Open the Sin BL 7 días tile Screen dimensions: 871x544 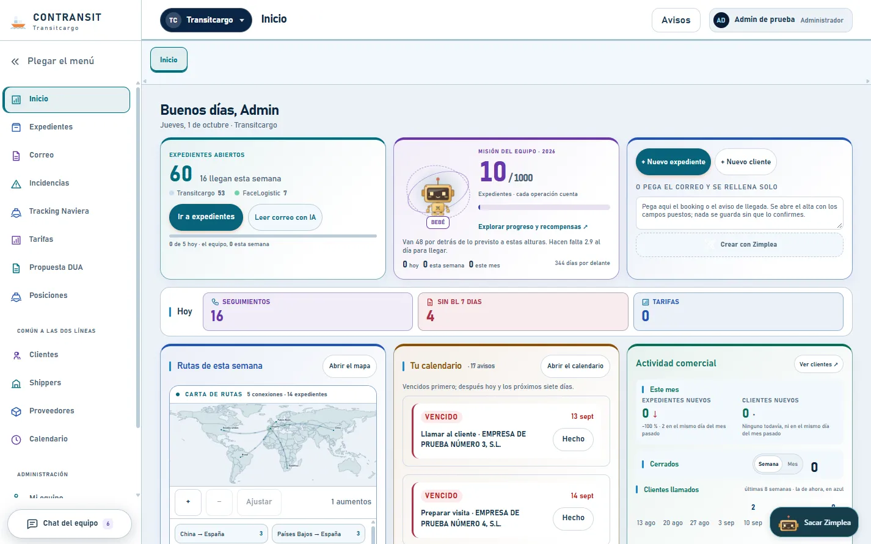click(523, 311)
